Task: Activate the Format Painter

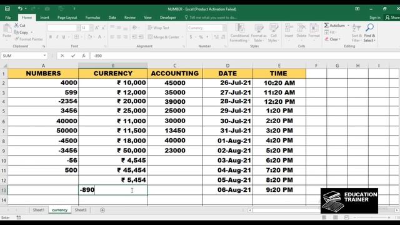Action: (x=29, y=39)
